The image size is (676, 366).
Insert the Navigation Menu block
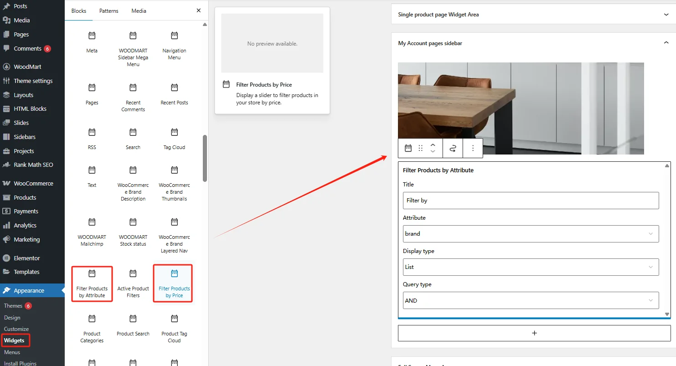coord(174,45)
